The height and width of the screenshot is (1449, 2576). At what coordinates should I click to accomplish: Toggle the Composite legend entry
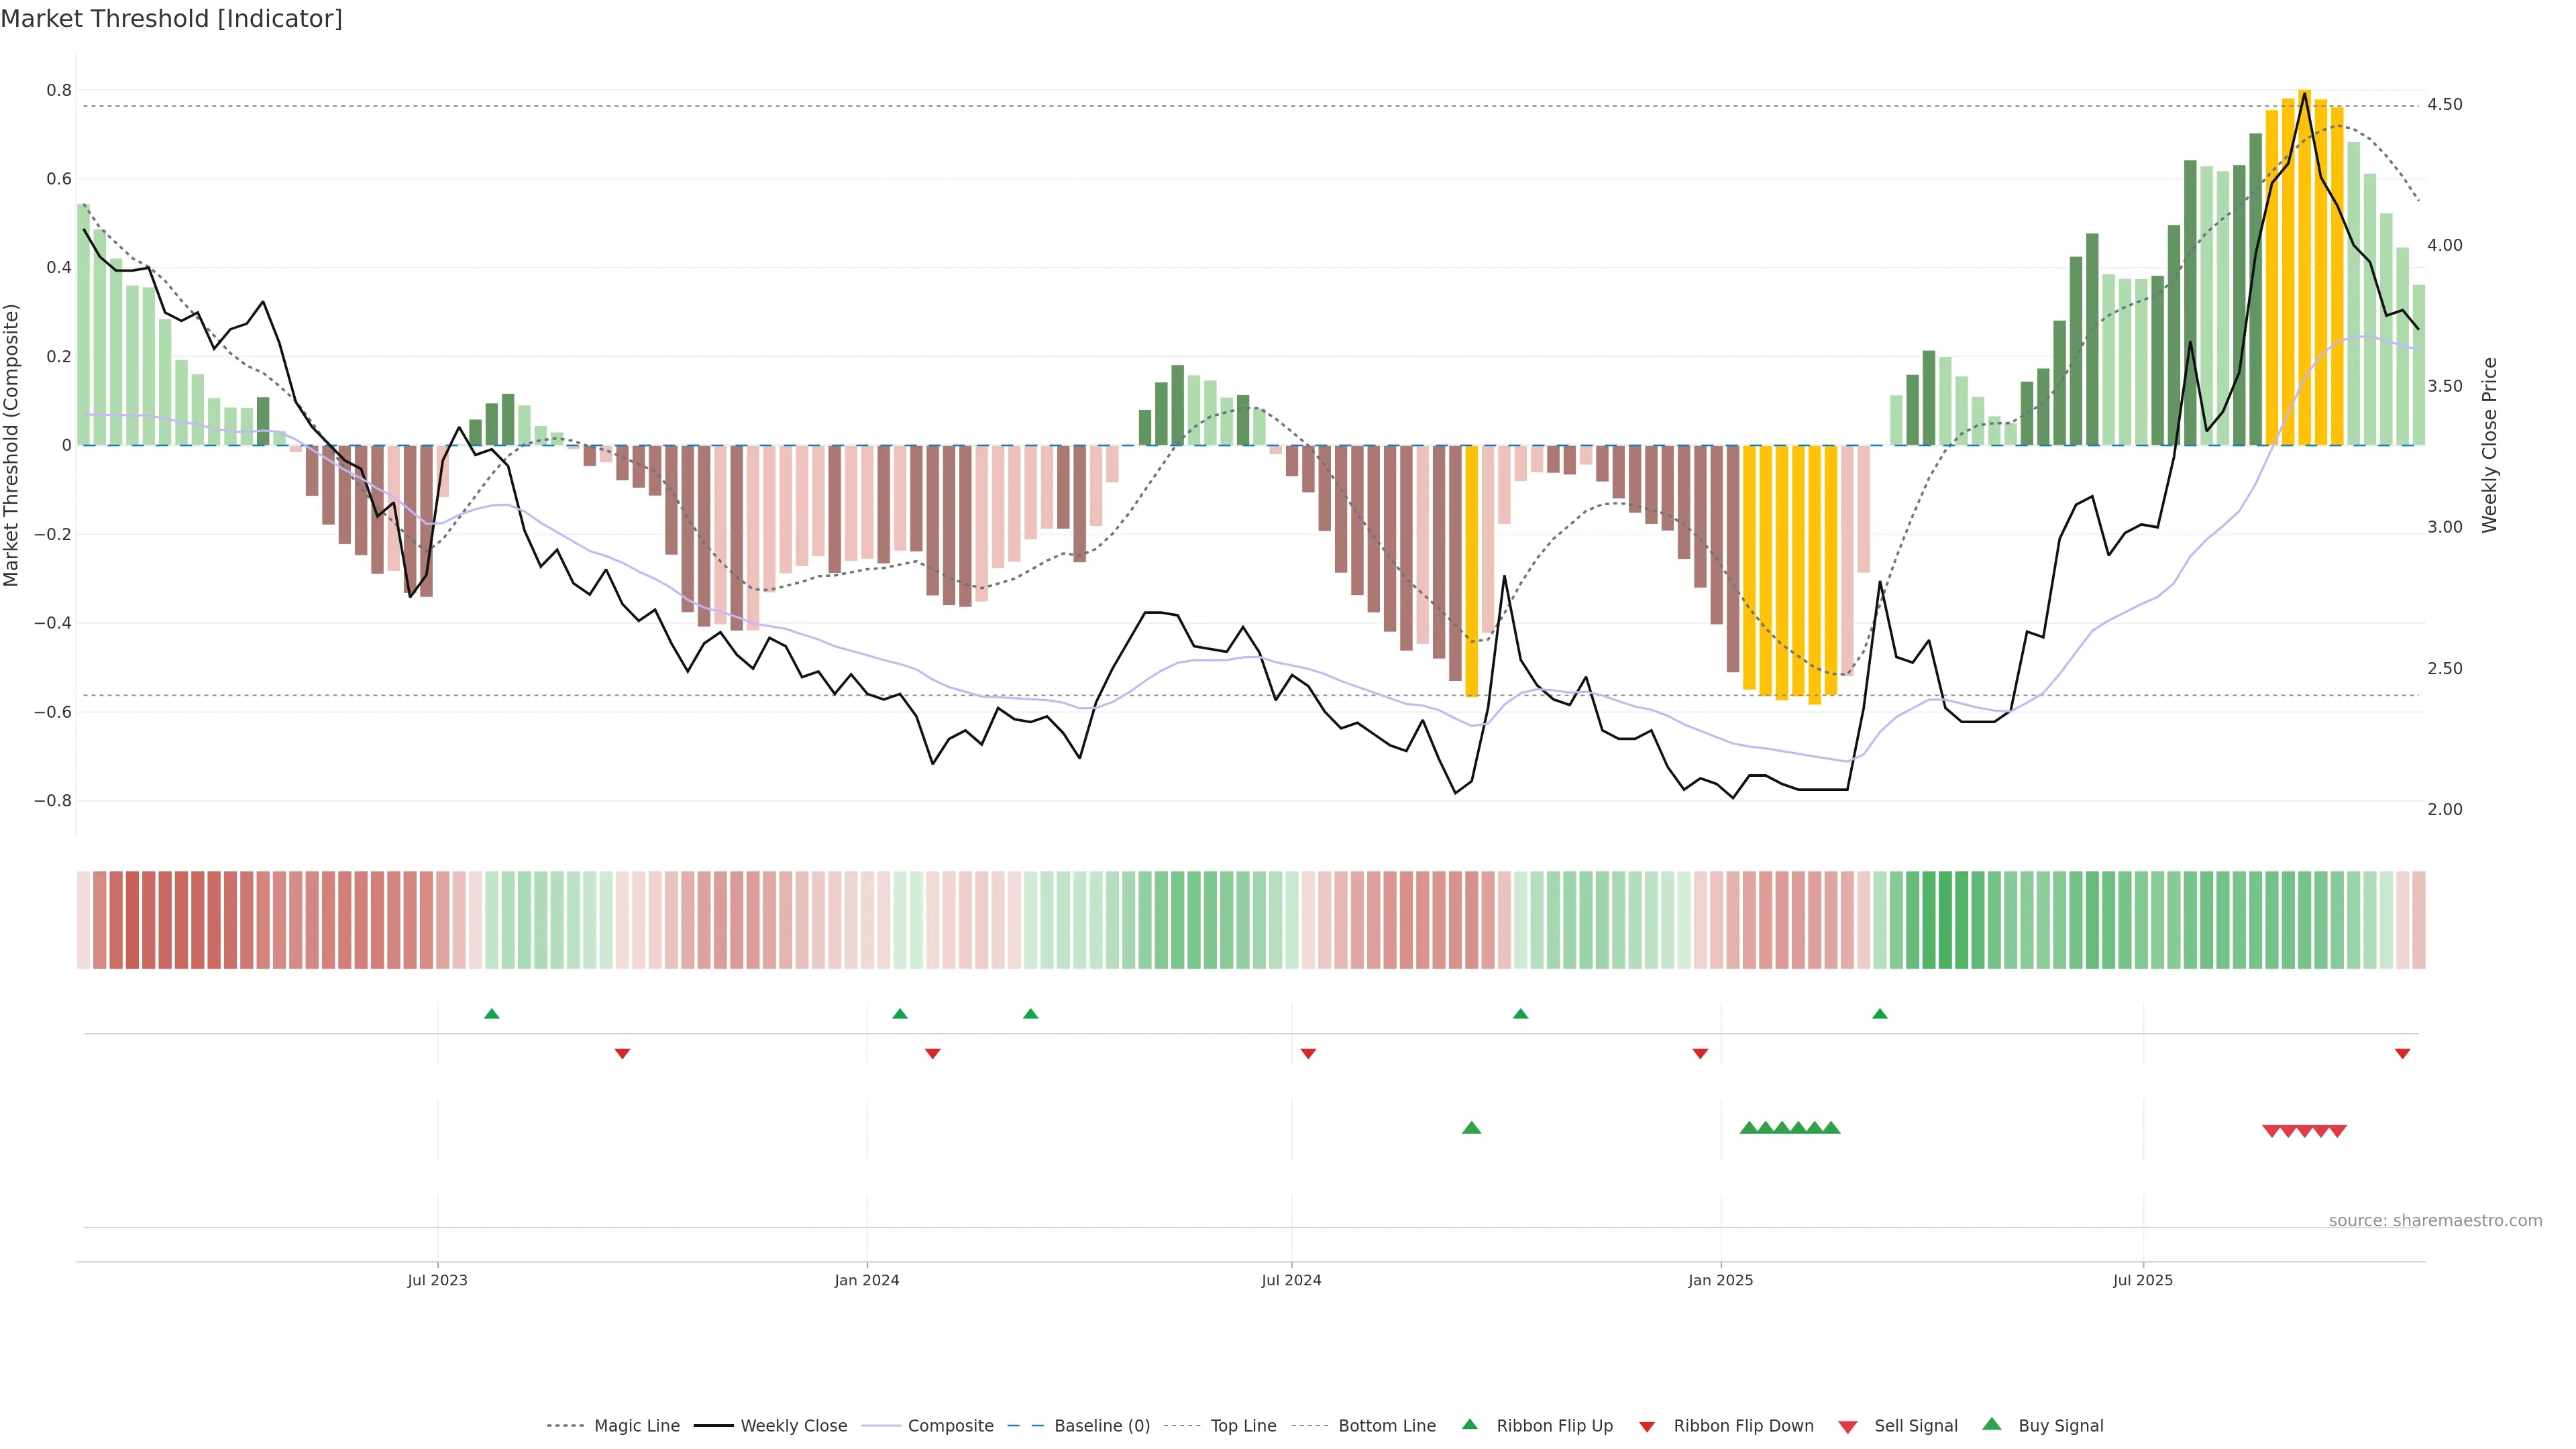(x=950, y=1425)
